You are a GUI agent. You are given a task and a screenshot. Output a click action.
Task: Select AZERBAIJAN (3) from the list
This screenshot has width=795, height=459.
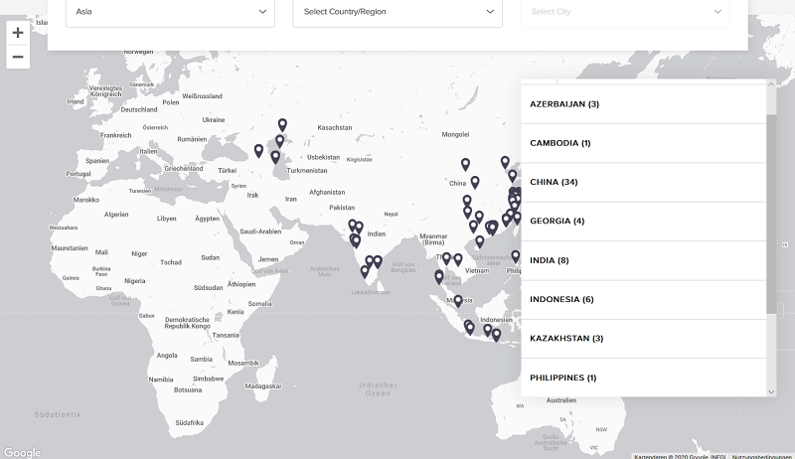tap(643, 104)
